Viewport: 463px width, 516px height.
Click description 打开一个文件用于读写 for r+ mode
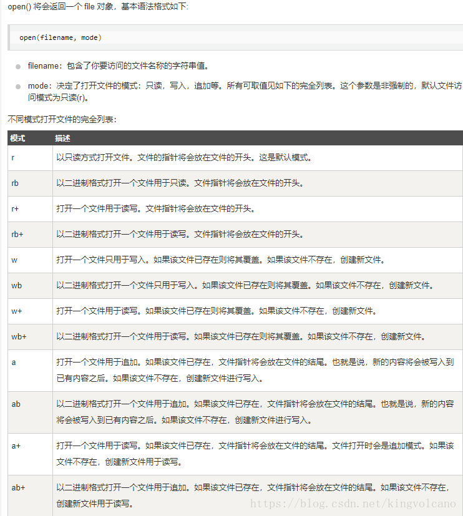coord(155,209)
